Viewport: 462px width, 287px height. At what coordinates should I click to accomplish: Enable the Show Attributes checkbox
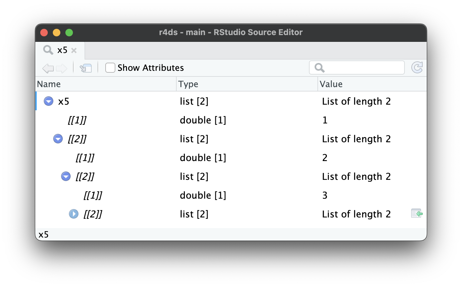[110, 67]
